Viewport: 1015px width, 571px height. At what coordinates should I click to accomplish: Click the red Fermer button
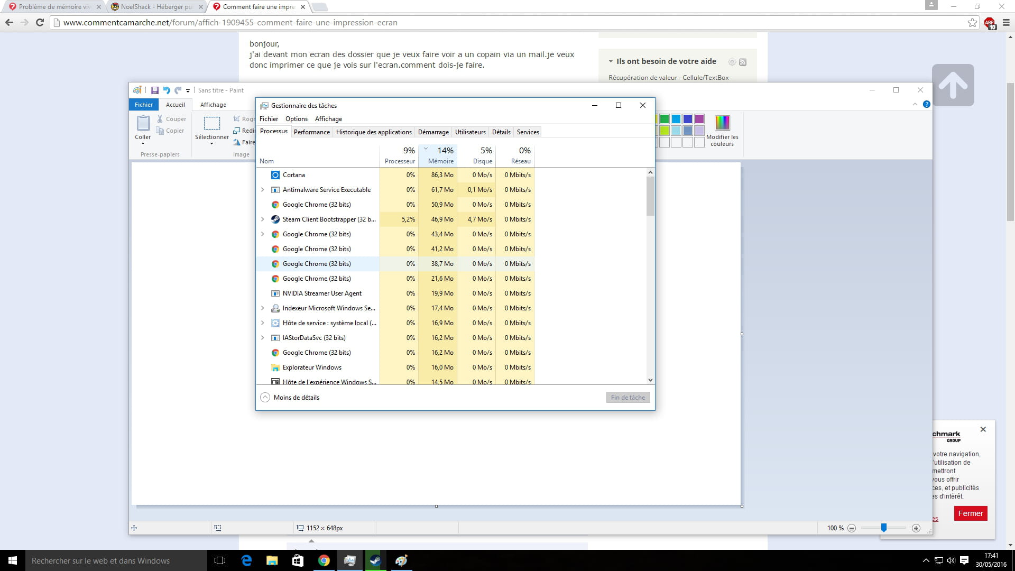970,513
